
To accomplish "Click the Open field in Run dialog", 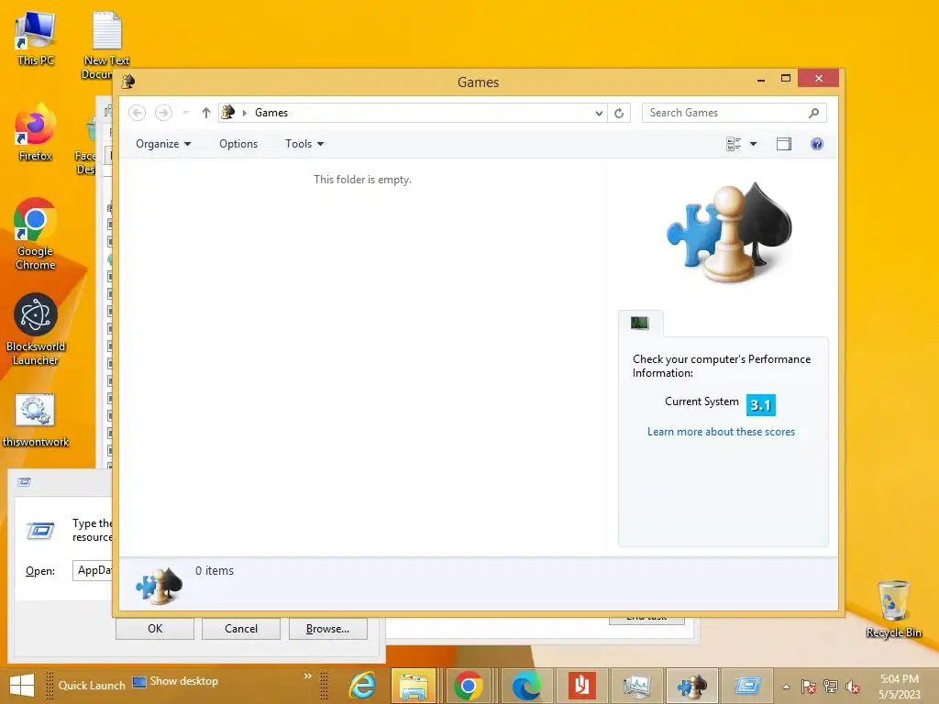I will tap(93, 570).
